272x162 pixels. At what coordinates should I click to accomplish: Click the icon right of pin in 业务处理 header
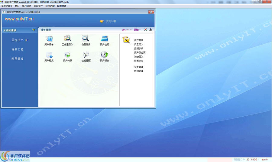150,30
